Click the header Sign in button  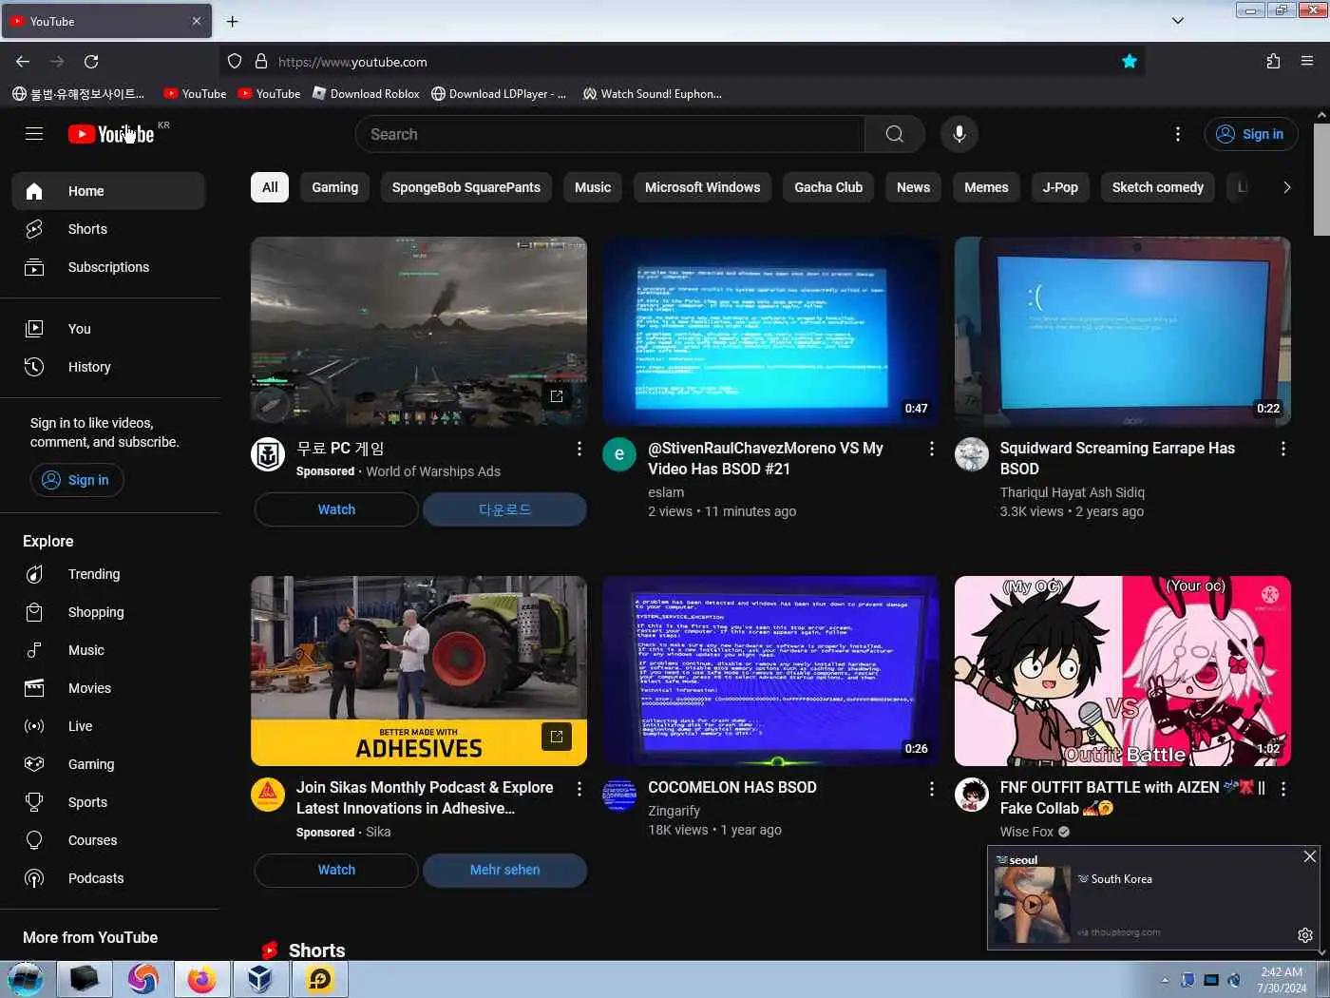1251,134
